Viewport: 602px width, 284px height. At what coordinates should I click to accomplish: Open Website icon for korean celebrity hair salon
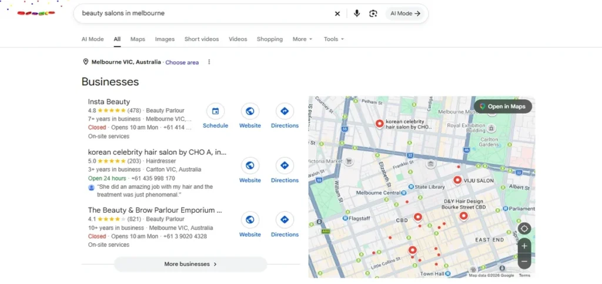(250, 166)
